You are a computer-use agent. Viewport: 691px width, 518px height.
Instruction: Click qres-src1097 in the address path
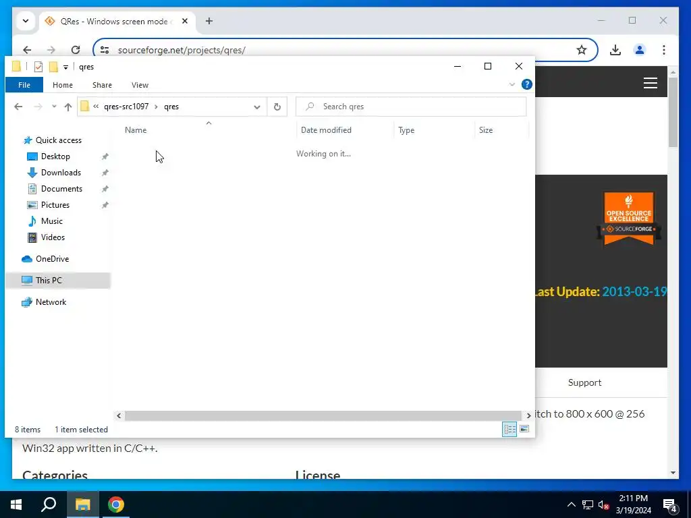(126, 107)
